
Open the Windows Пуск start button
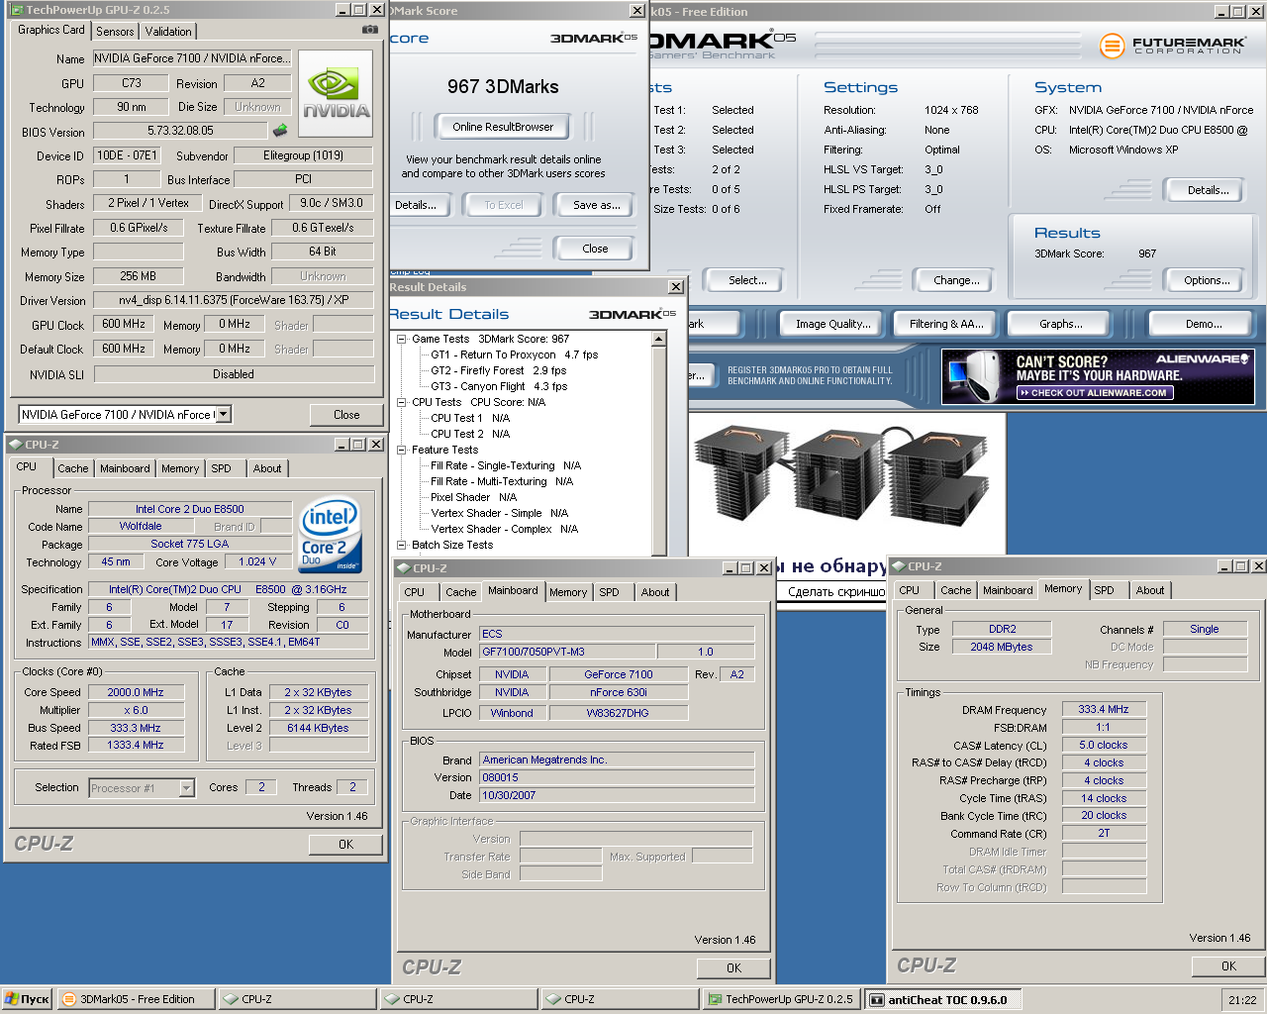[x=27, y=999]
